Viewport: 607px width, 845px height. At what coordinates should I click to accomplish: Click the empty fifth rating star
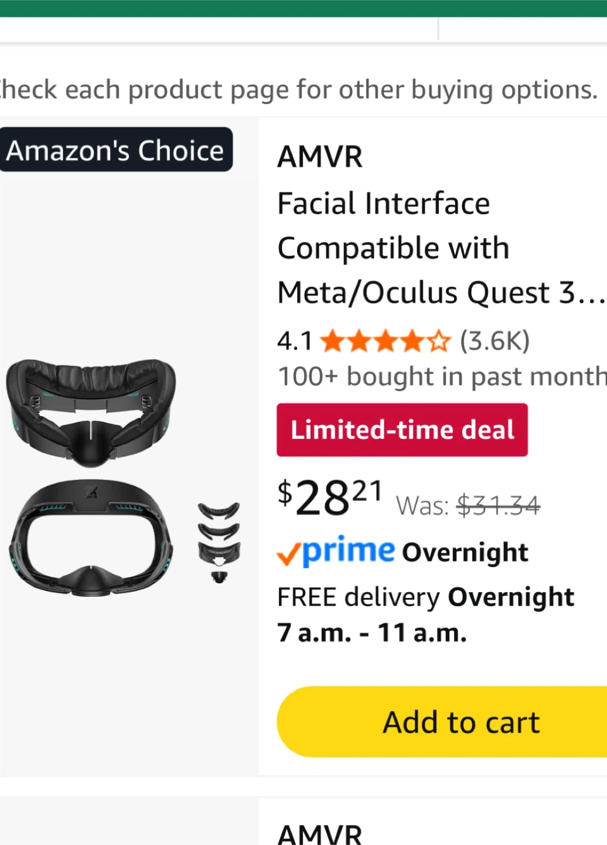click(439, 341)
